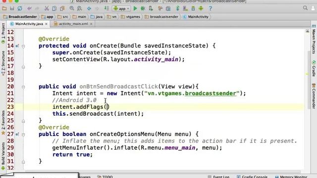
Task: Click the main breadcrumb folder
Action: [79, 17]
